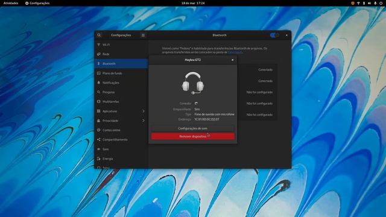Click the red Remover dispositivo button
The height and width of the screenshot is (217, 386).
[x=193, y=136]
